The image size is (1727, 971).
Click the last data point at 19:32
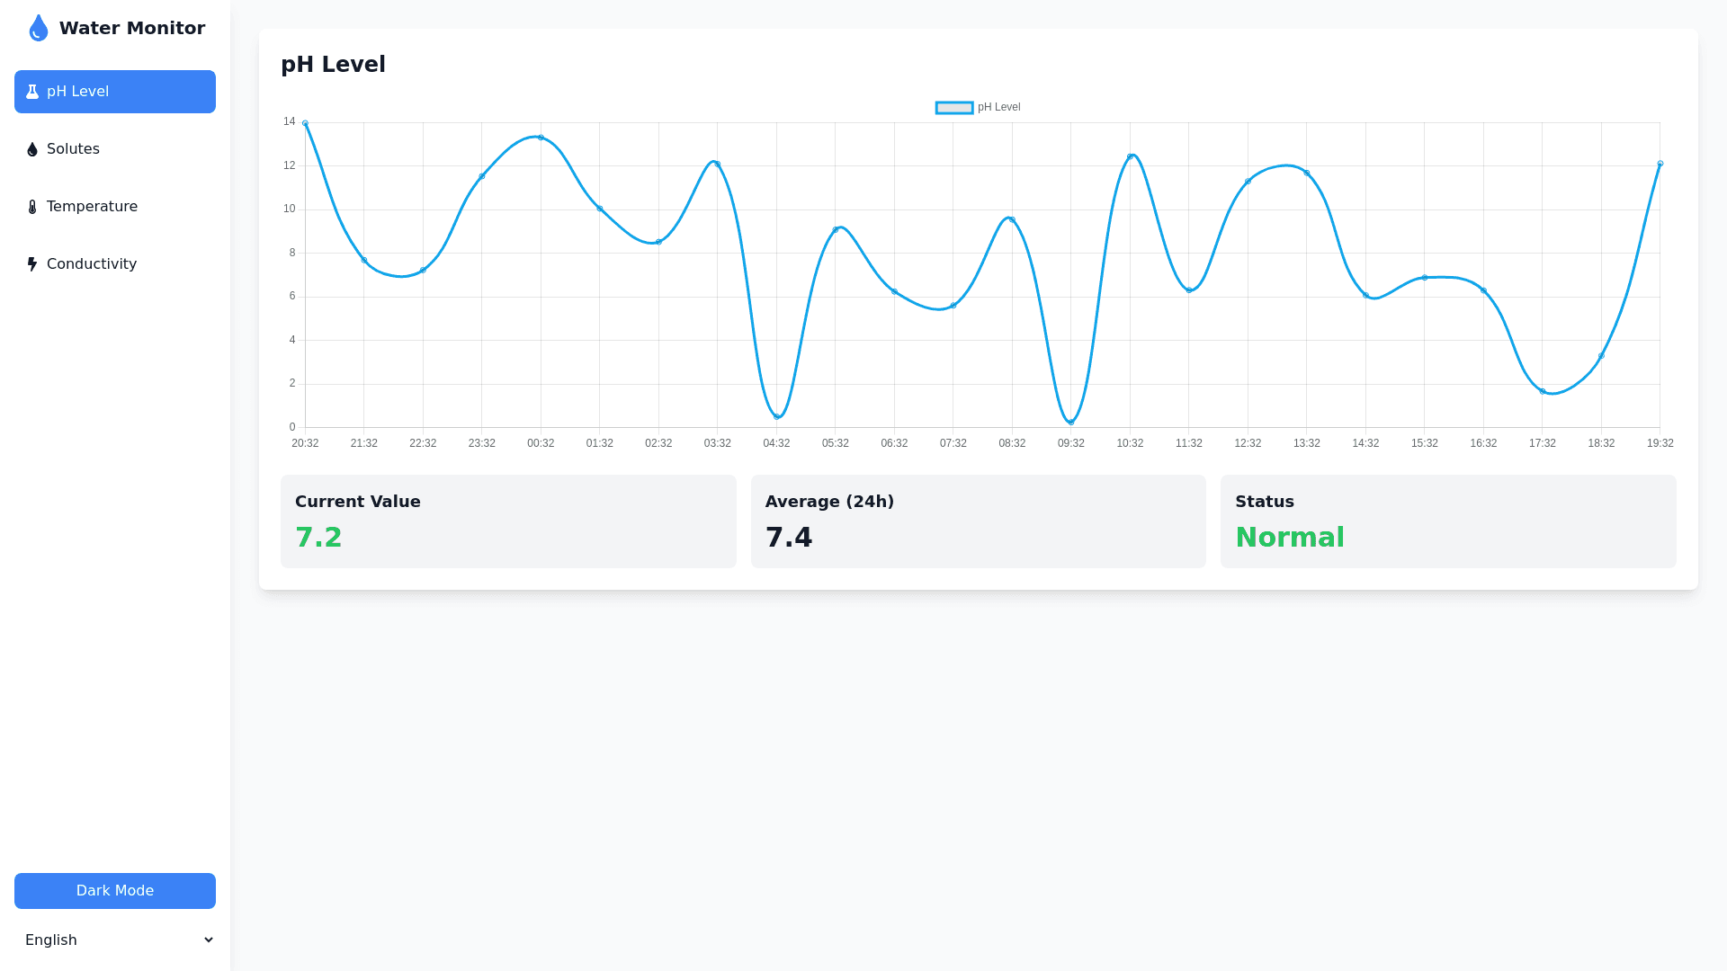[x=1660, y=164]
